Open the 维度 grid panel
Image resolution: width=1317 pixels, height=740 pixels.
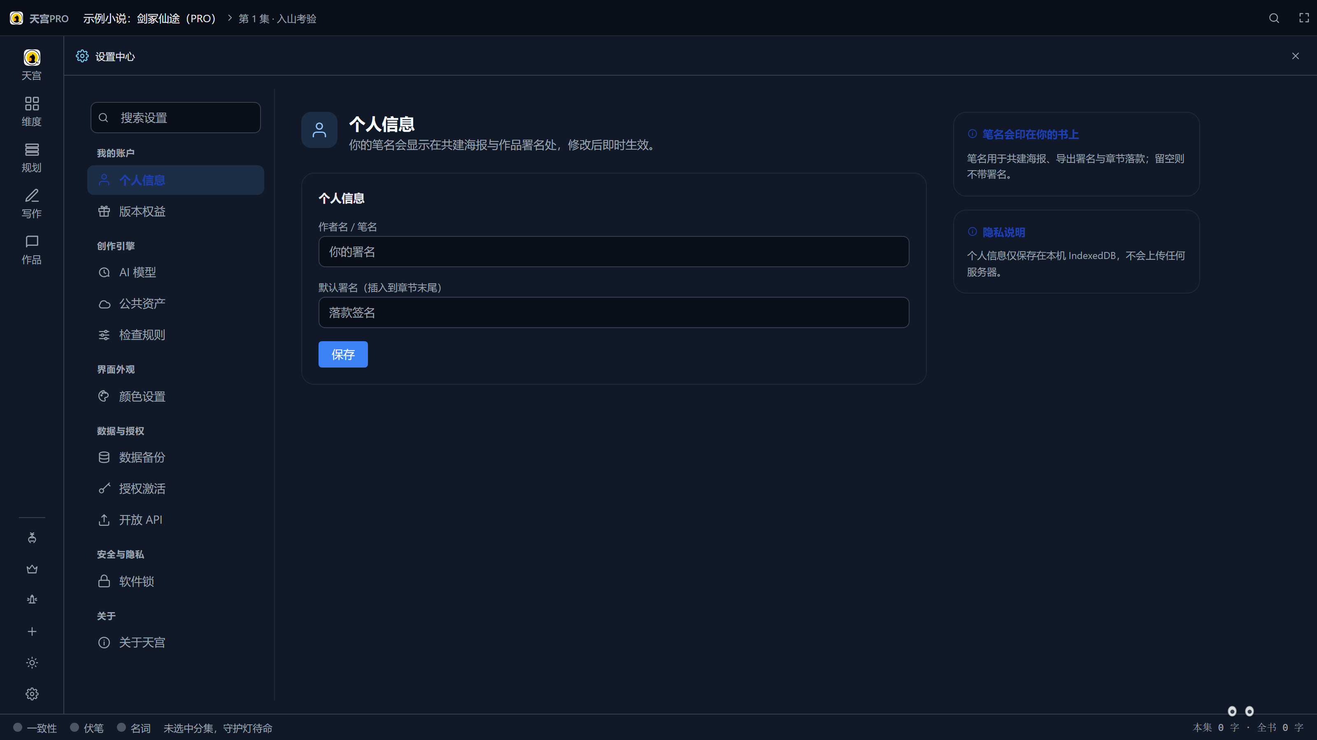point(32,111)
